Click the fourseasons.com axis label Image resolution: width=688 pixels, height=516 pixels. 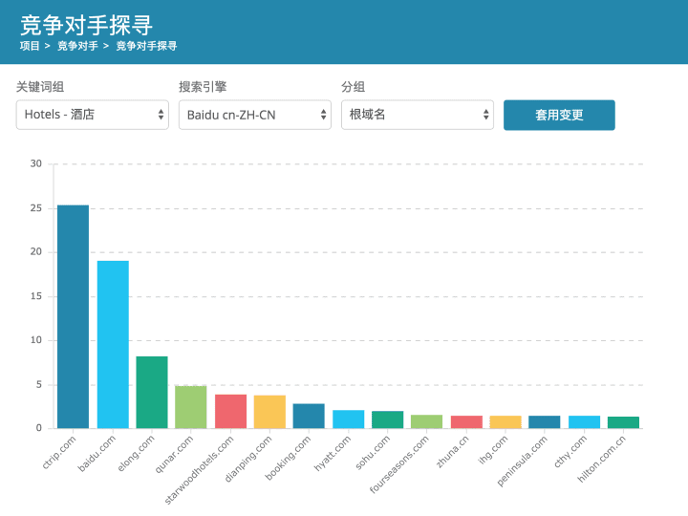point(398,464)
